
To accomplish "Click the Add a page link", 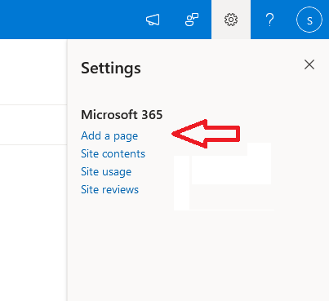I will (x=109, y=135).
